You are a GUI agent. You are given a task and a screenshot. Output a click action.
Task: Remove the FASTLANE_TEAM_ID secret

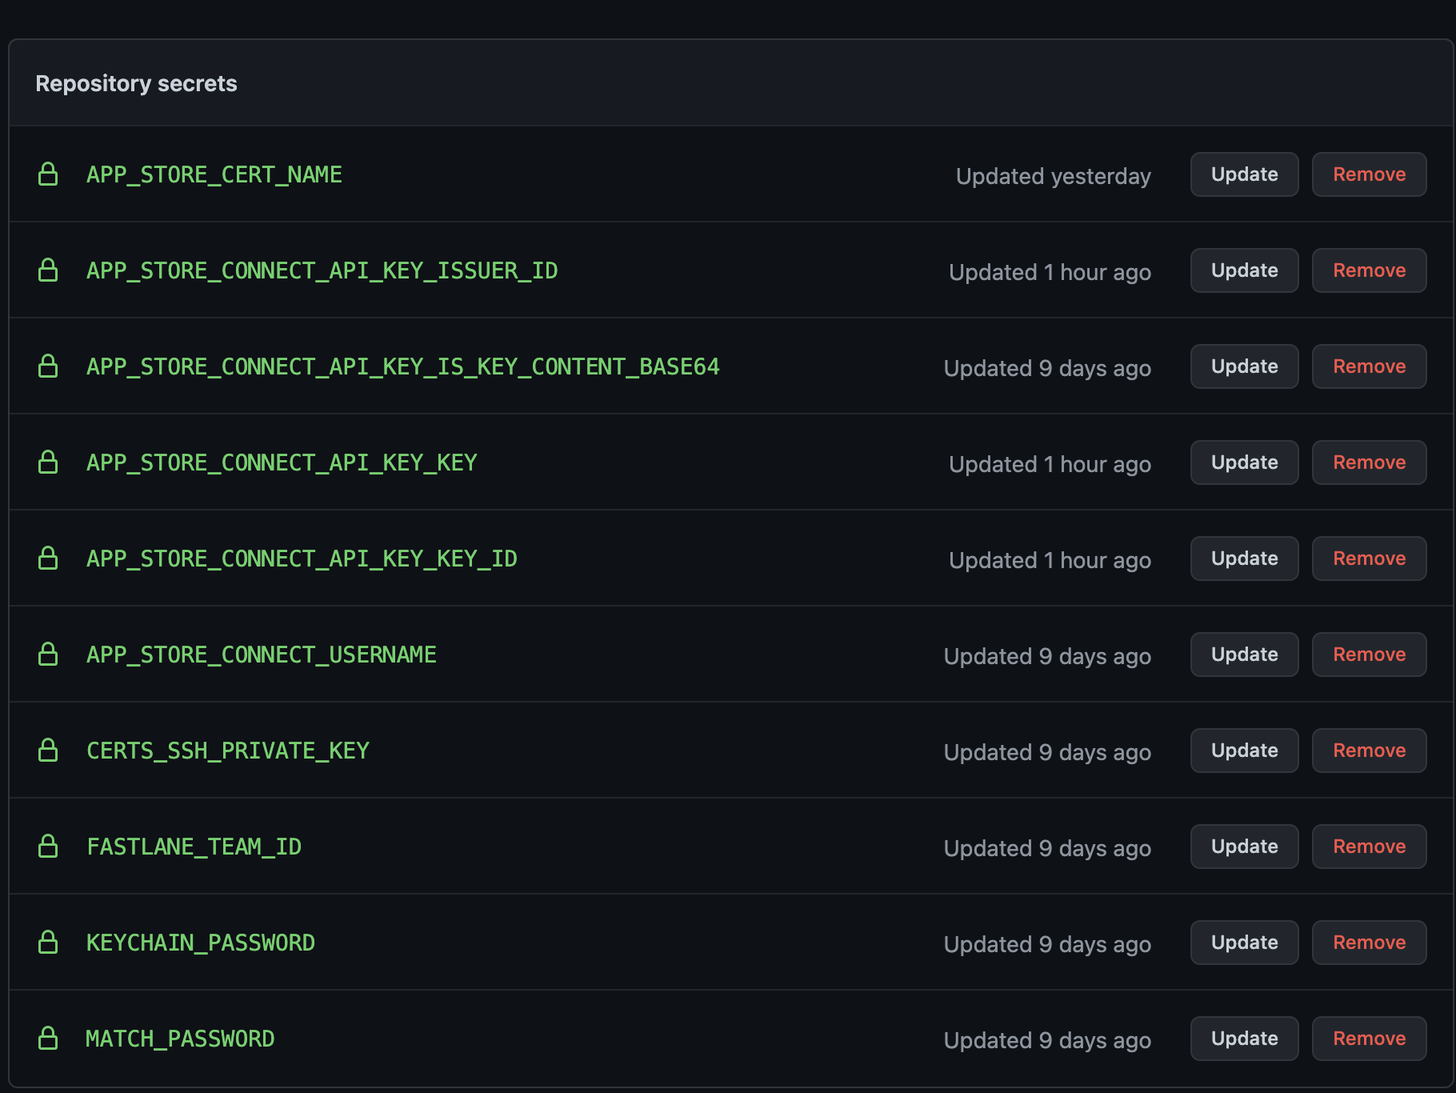(1369, 847)
